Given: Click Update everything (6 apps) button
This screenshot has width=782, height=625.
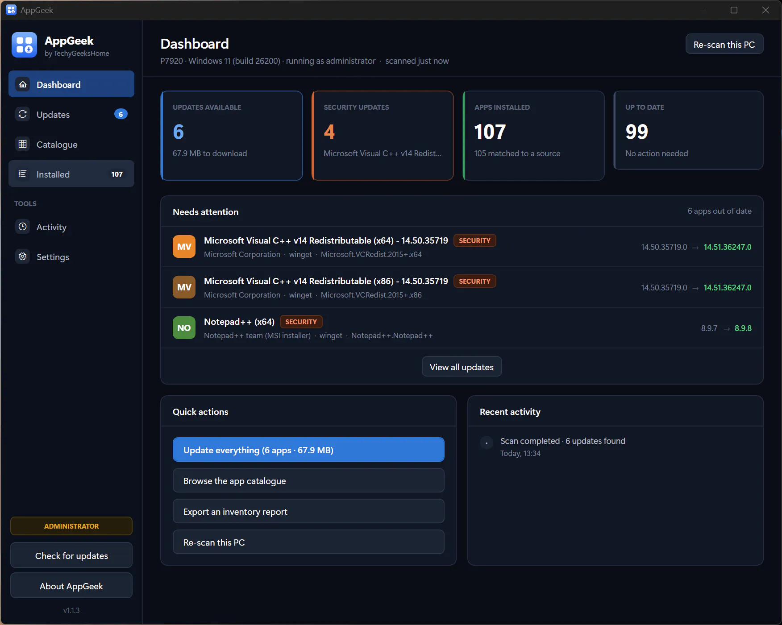Looking at the screenshot, I should click(x=308, y=450).
